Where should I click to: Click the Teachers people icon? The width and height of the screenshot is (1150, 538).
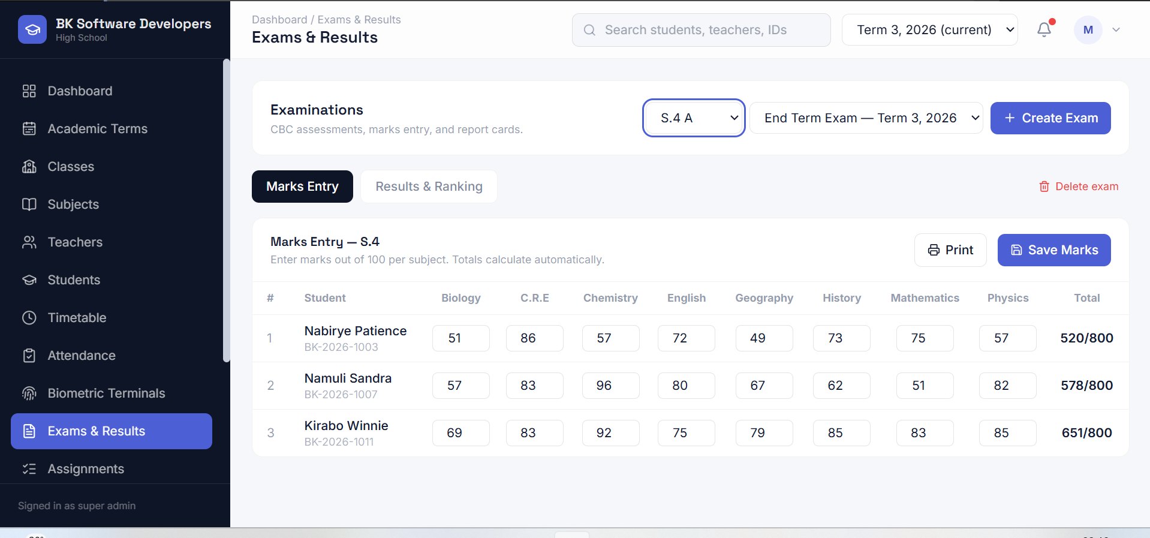coord(29,242)
